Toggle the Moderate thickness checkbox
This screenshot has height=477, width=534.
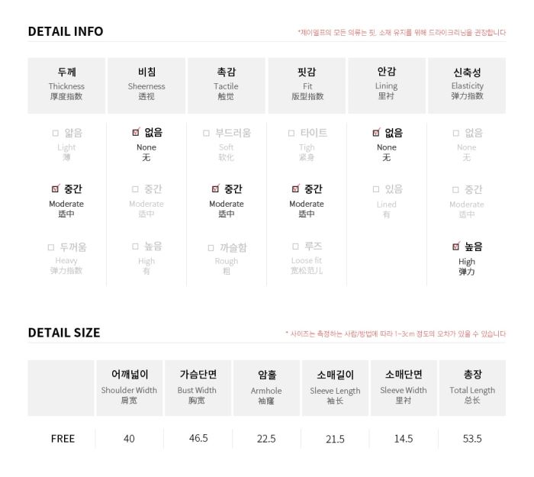(55, 189)
